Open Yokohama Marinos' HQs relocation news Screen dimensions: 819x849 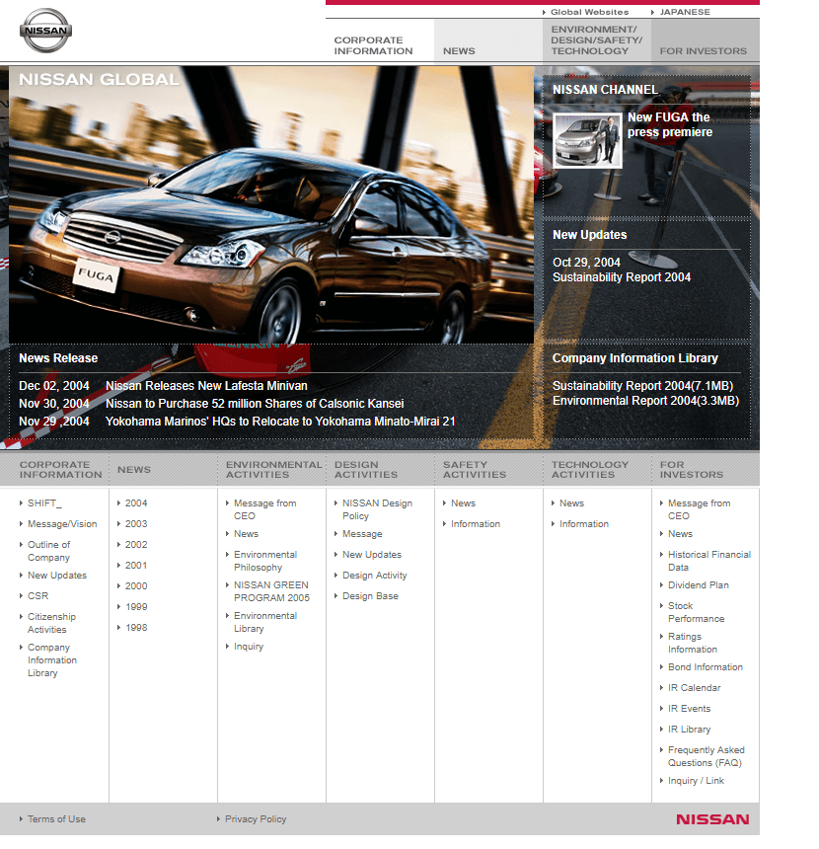tap(280, 422)
